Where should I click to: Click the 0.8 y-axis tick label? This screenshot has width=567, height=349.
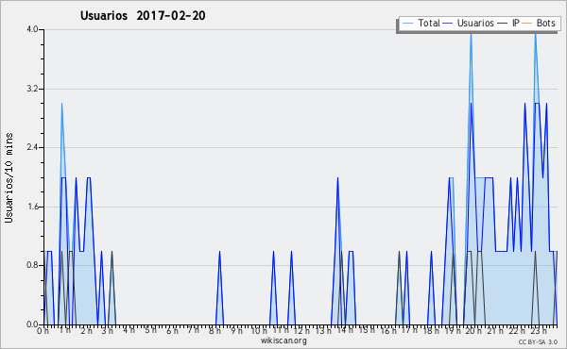pyautogui.click(x=32, y=265)
